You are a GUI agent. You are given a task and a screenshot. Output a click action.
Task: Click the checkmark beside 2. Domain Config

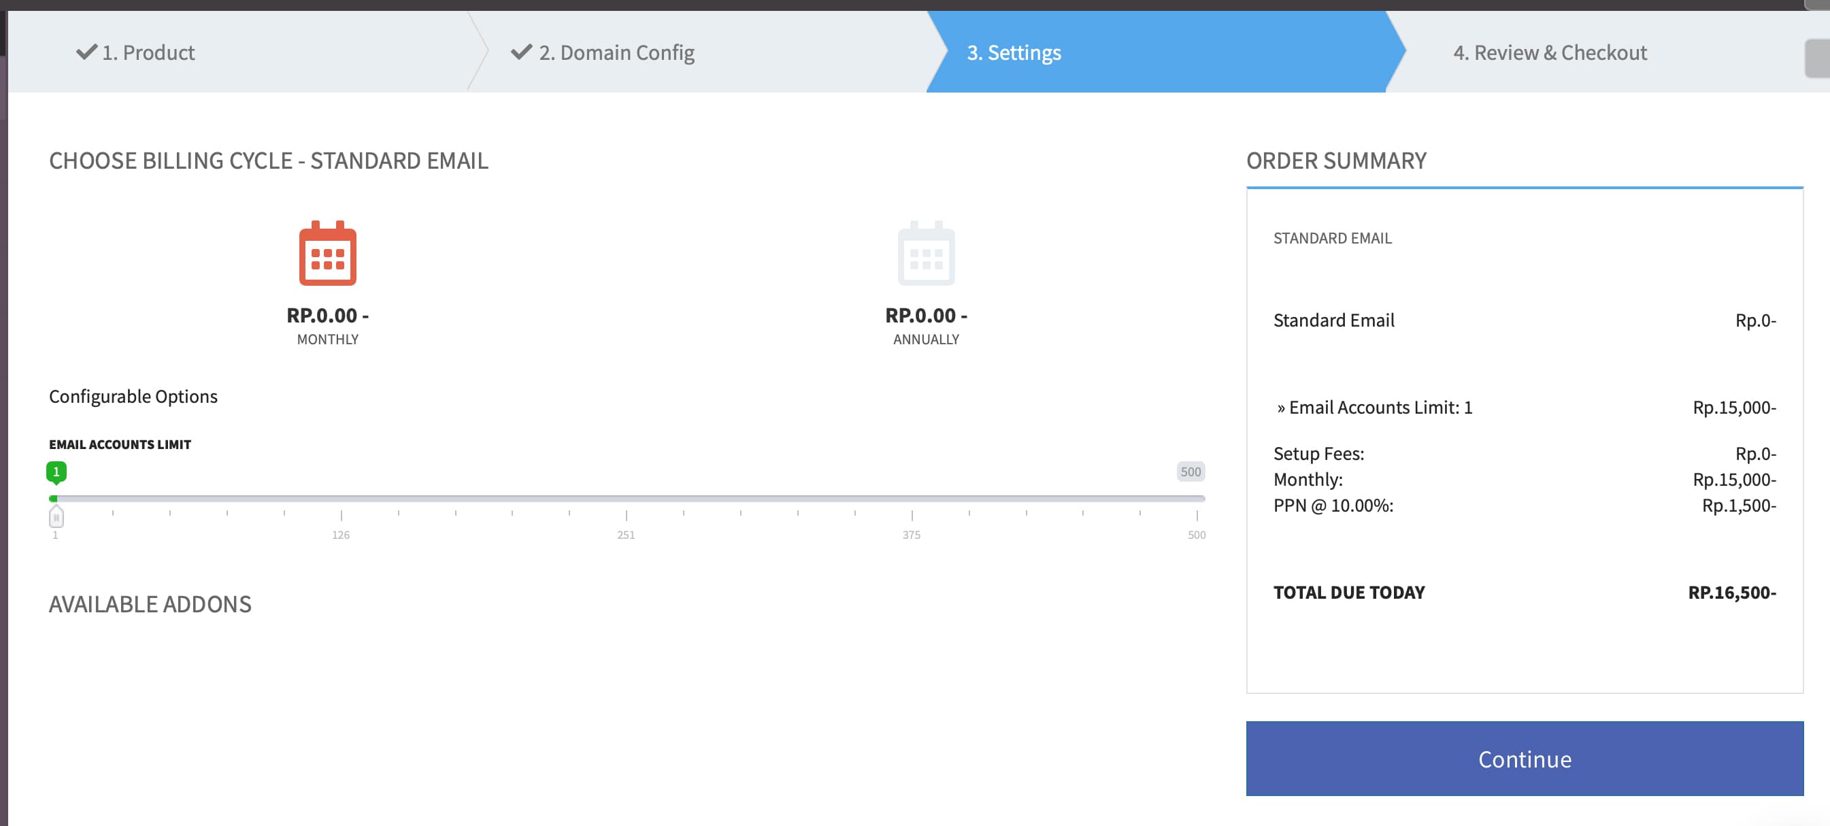[x=521, y=52]
